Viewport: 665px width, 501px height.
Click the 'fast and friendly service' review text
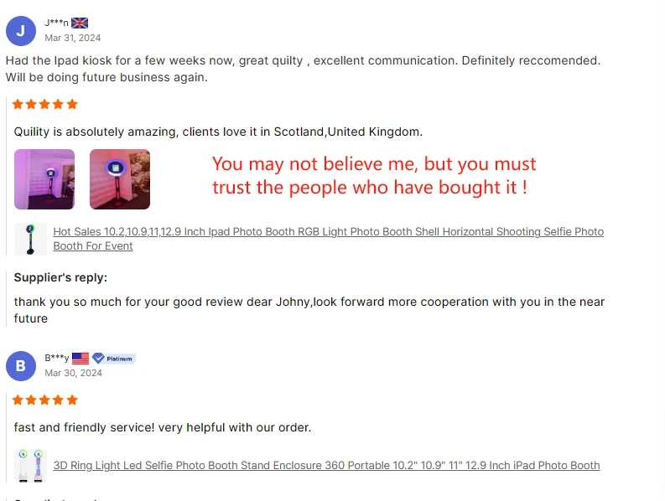tap(163, 427)
